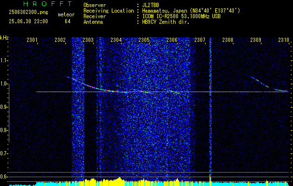
Task: Select the filename 2506302300.png
Action: [28, 13]
